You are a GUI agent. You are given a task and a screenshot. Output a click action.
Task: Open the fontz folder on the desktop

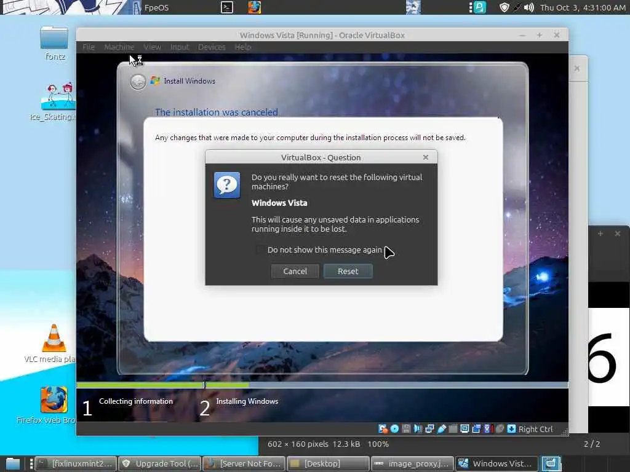pos(54,44)
